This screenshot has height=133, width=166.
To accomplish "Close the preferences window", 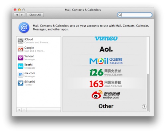I will [15, 10].
